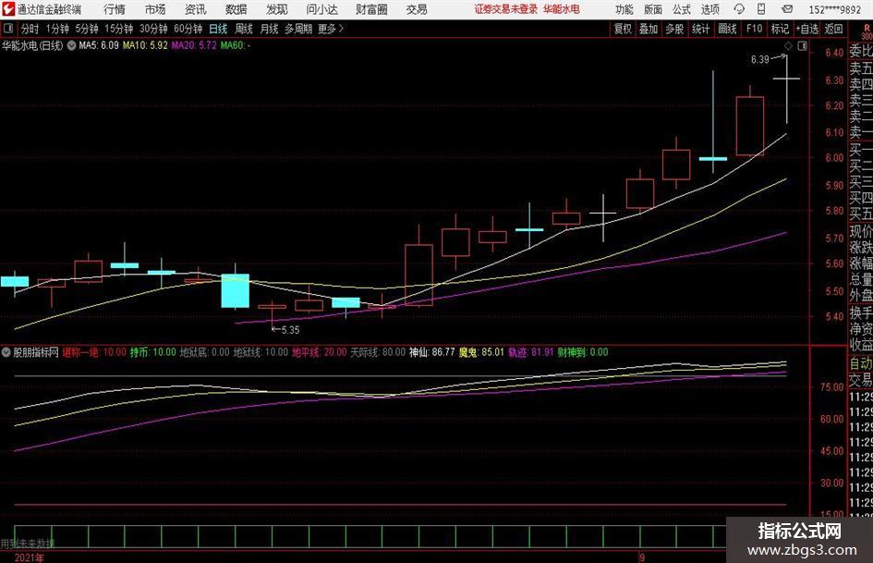The image size is (873, 563).
Task: Open the 数据 menu
Action: point(236,9)
